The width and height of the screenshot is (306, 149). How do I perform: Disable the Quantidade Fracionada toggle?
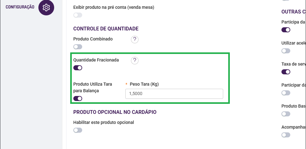78,68
